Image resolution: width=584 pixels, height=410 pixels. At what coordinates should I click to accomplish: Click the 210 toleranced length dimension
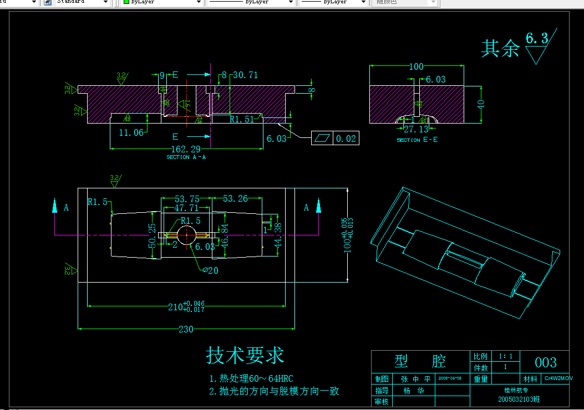coord(186,306)
